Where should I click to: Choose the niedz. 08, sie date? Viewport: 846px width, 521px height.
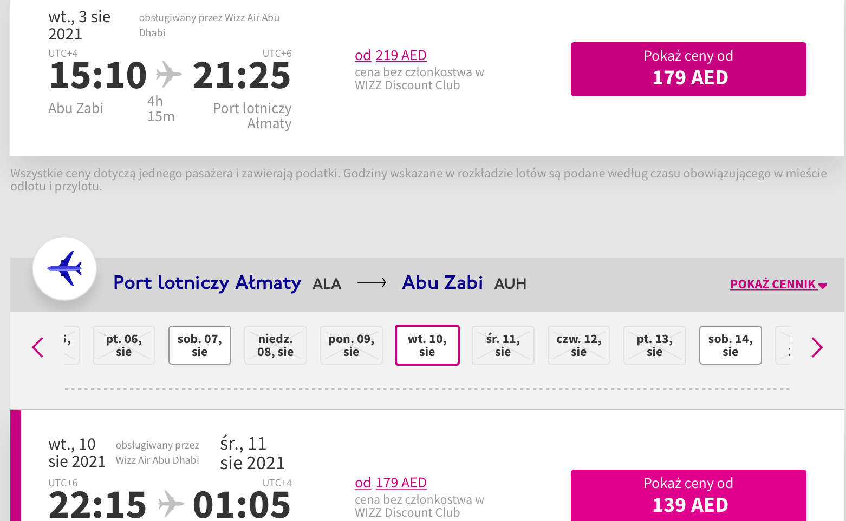tap(276, 345)
